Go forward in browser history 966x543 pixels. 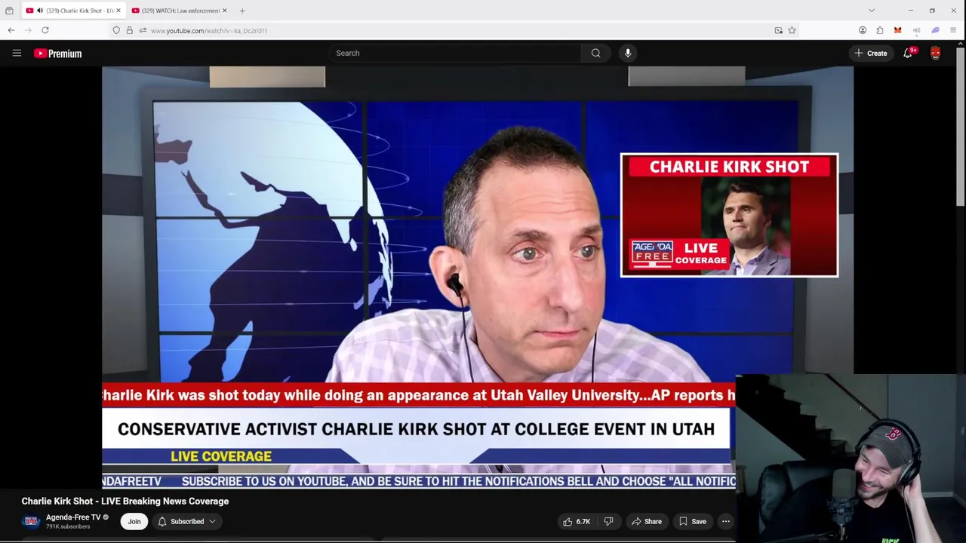coord(28,30)
